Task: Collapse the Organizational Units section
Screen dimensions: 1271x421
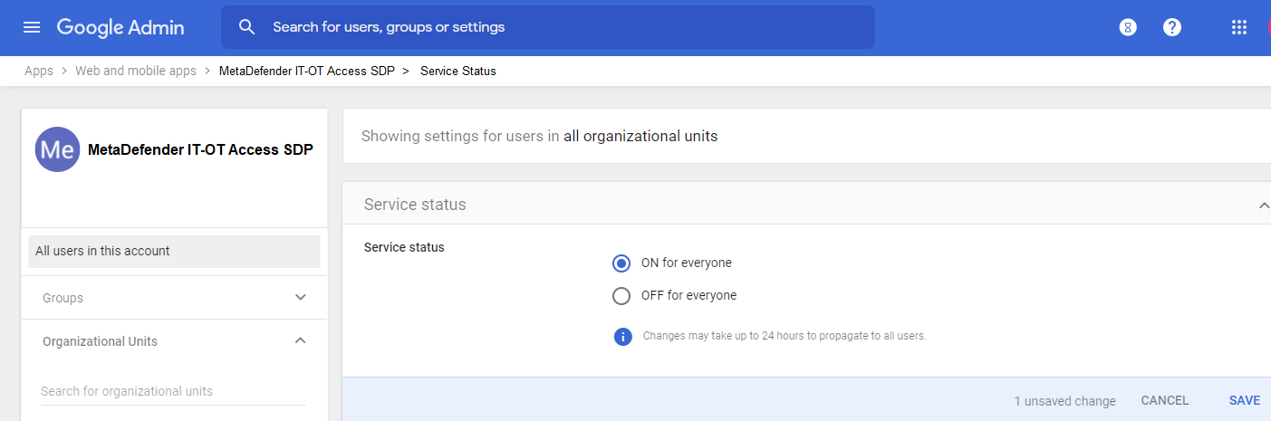Action: 301,341
